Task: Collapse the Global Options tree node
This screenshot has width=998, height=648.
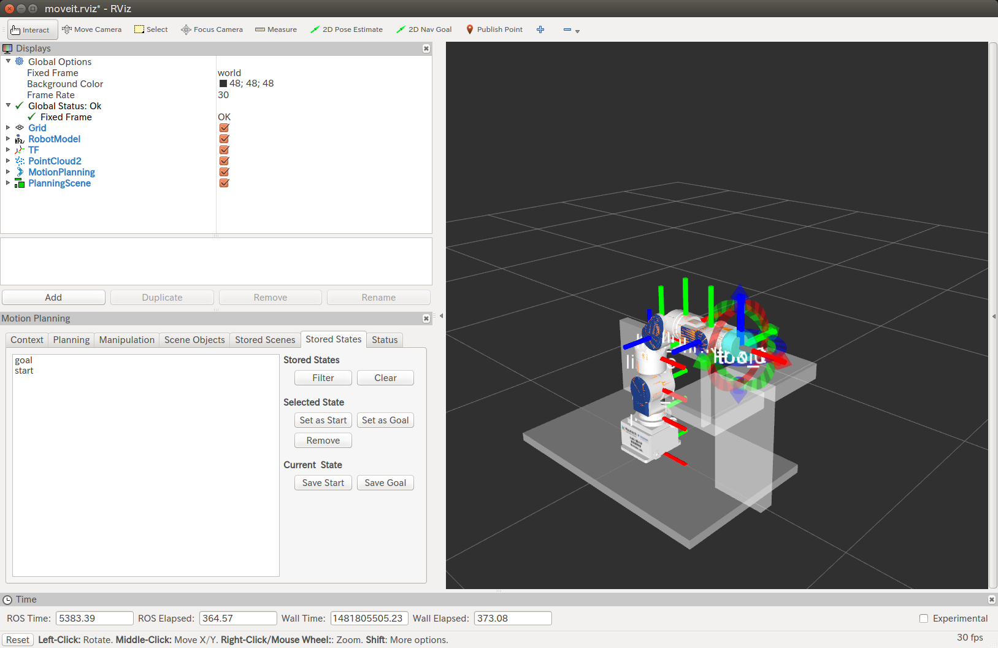Action: click(x=8, y=61)
